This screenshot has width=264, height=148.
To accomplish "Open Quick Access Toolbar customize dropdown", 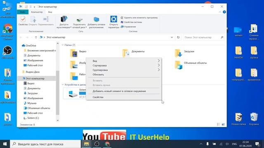I will [34, 7].
